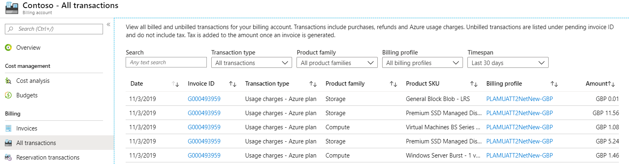Open invoice G000493959 in first row
Image resolution: width=629 pixels, height=164 pixels.
click(204, 99)
